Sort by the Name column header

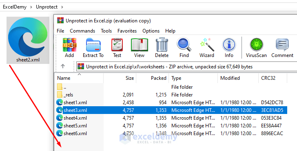79,78
